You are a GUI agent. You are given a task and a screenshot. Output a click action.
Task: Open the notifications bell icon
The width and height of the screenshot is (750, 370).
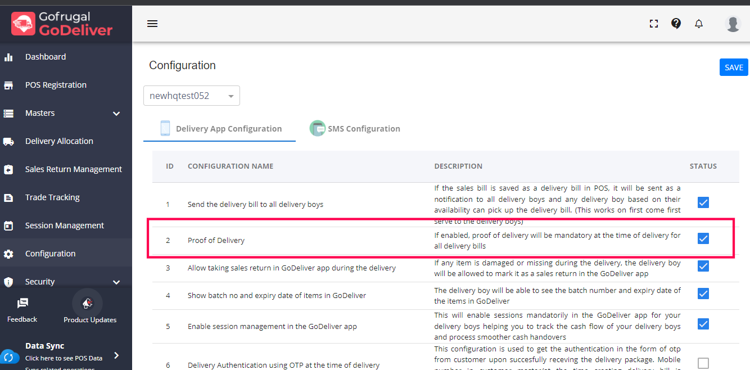[x=699, y=24]
